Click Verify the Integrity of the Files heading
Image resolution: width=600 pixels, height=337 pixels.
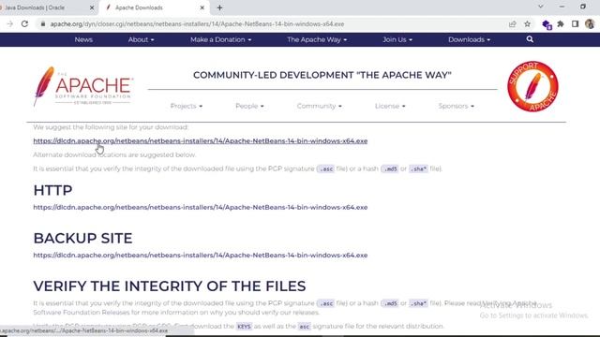170,286
